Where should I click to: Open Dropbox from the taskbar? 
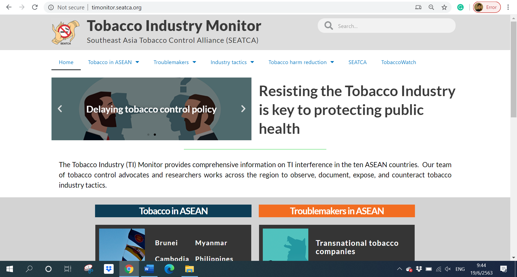[x=109, y=269]
